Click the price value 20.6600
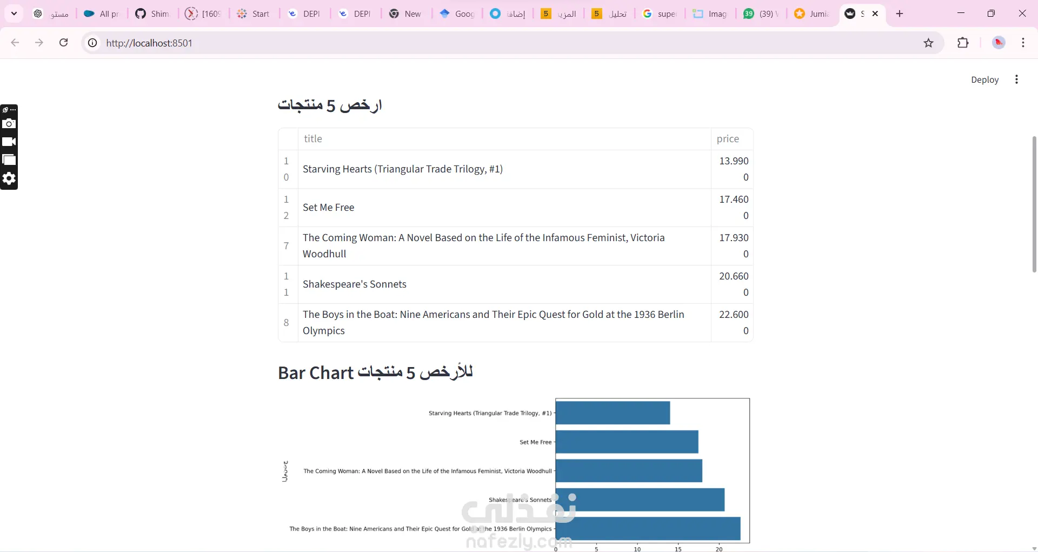This screenshot has height=552, width=1038. click(732, 284)
